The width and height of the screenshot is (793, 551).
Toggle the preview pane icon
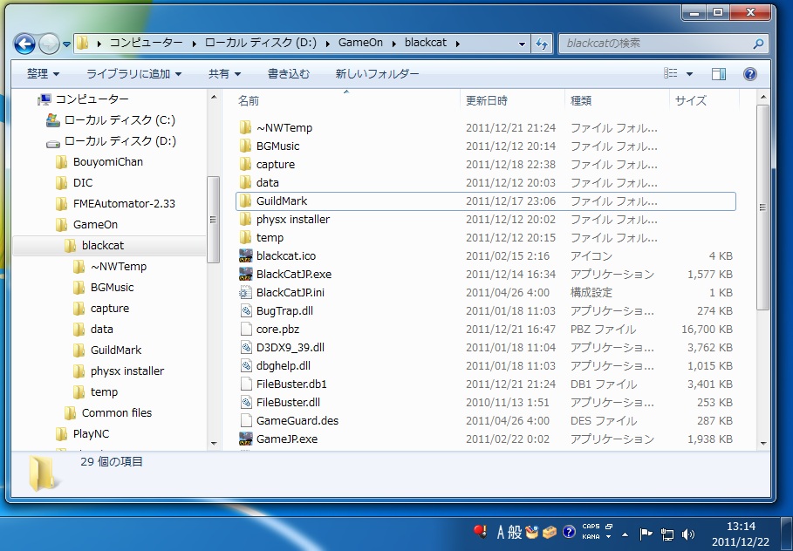click(x=719, y=74)
